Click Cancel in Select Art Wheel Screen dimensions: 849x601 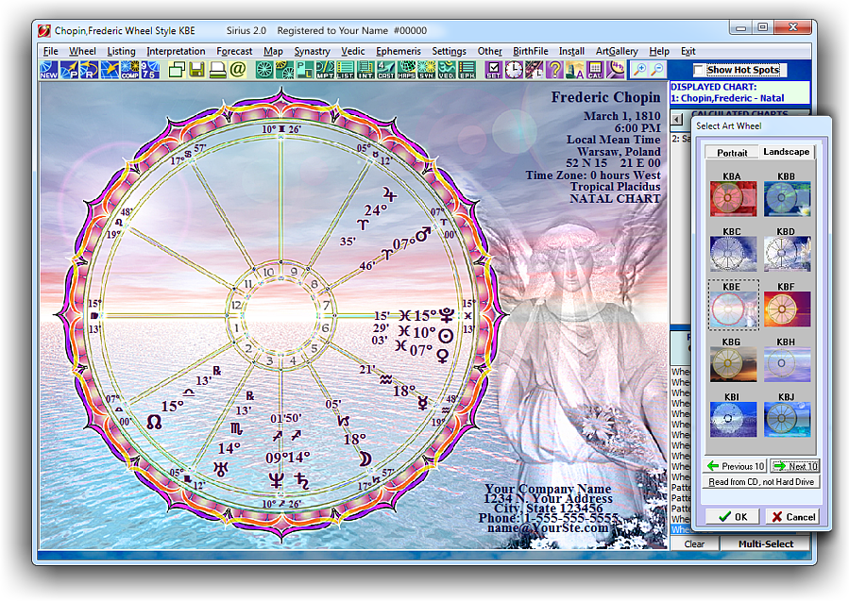[x=792, y=517]
